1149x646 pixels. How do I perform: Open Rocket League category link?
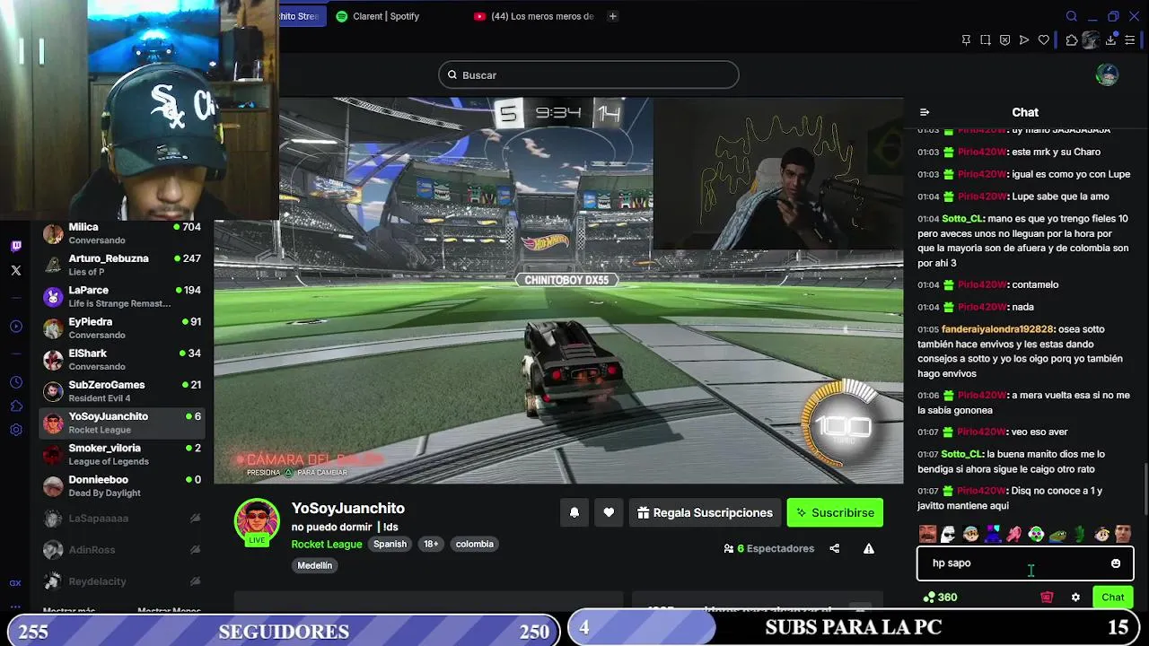[x=327, y=544]
